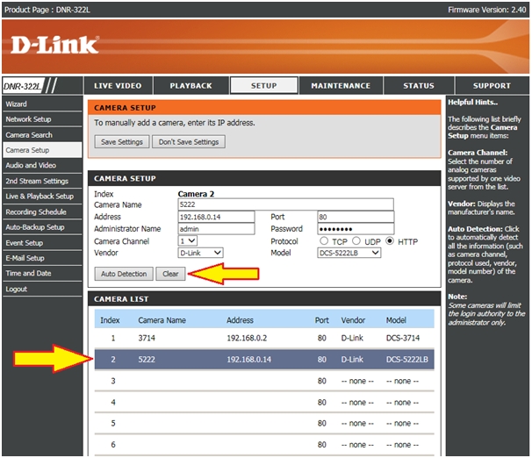Expand the Vendor dropdown list
Viewport: 532px width, 458px height.
pos(200,253)
